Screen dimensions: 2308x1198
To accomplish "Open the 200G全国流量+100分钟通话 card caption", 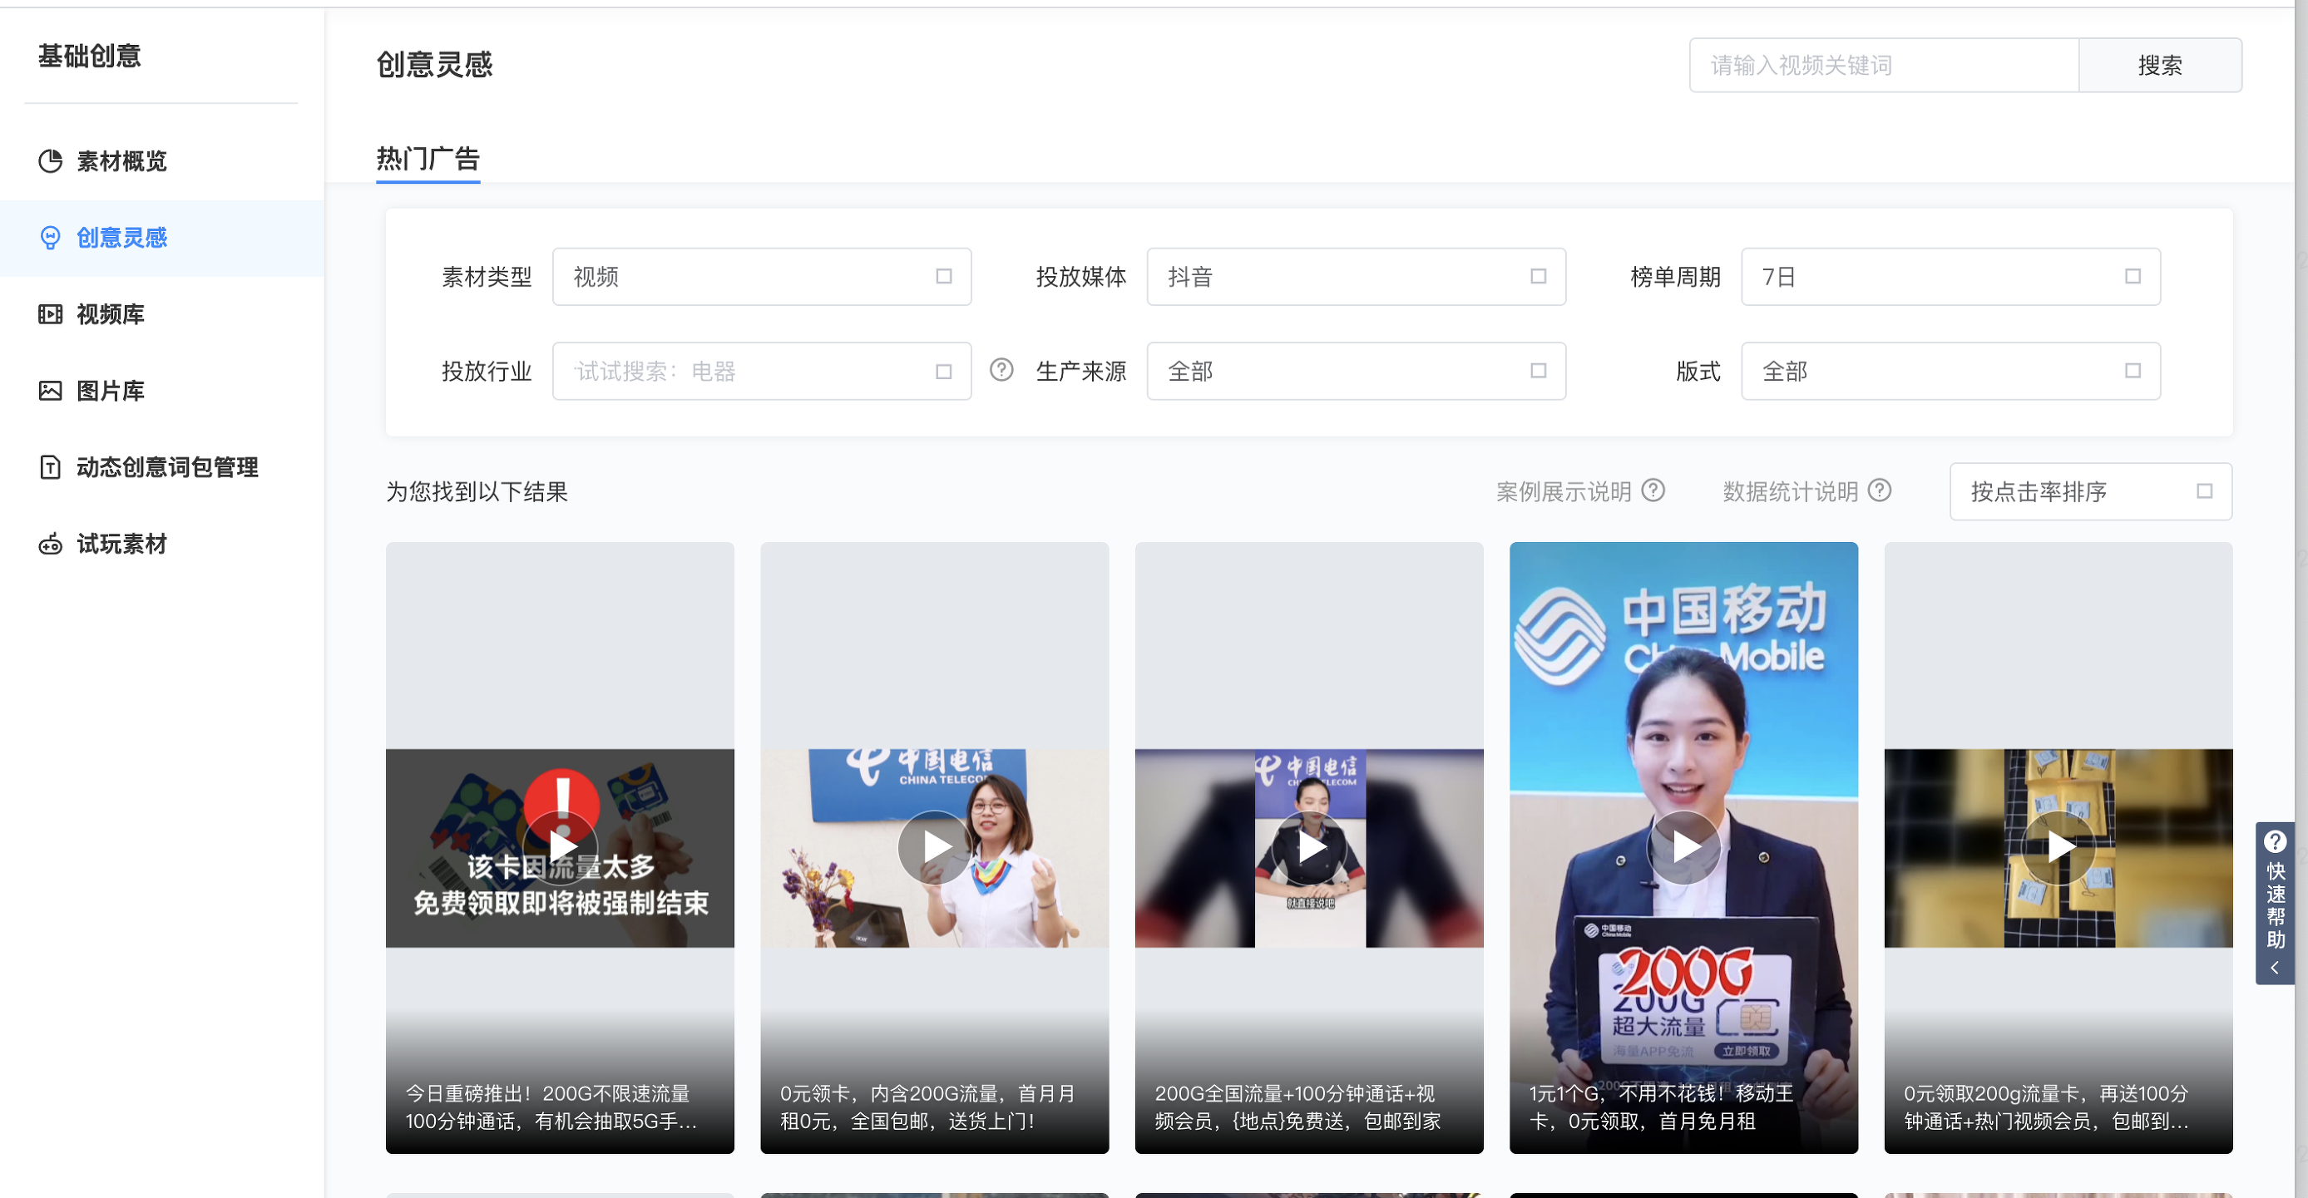I will pyautogui.click(x=1298, y=1107).
